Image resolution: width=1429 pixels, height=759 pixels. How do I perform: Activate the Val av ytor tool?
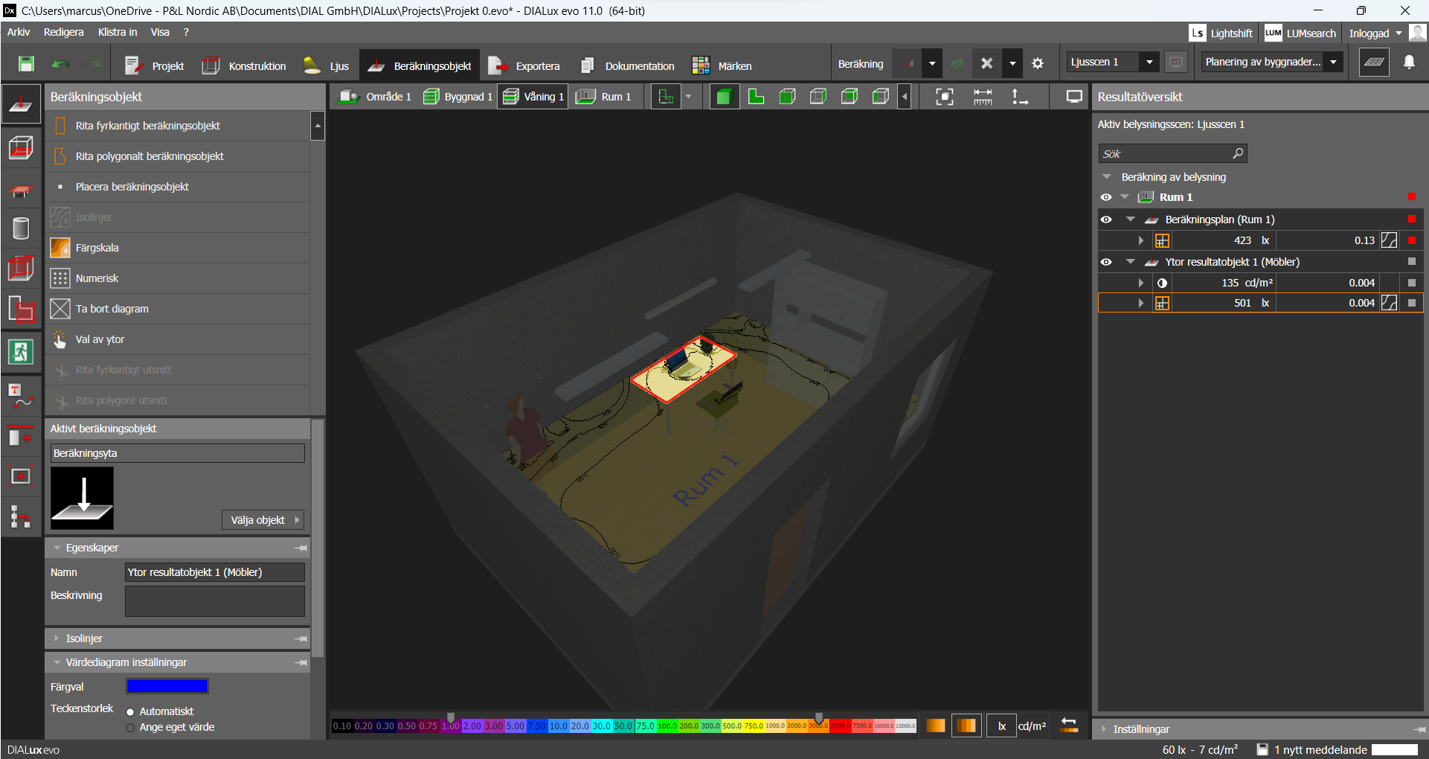click(x=178, y=339)
